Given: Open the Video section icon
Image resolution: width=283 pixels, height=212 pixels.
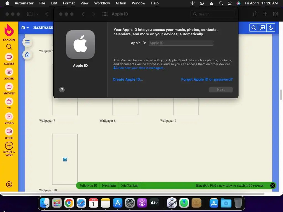Looking at the screenshot, I should tap(9, 117).
